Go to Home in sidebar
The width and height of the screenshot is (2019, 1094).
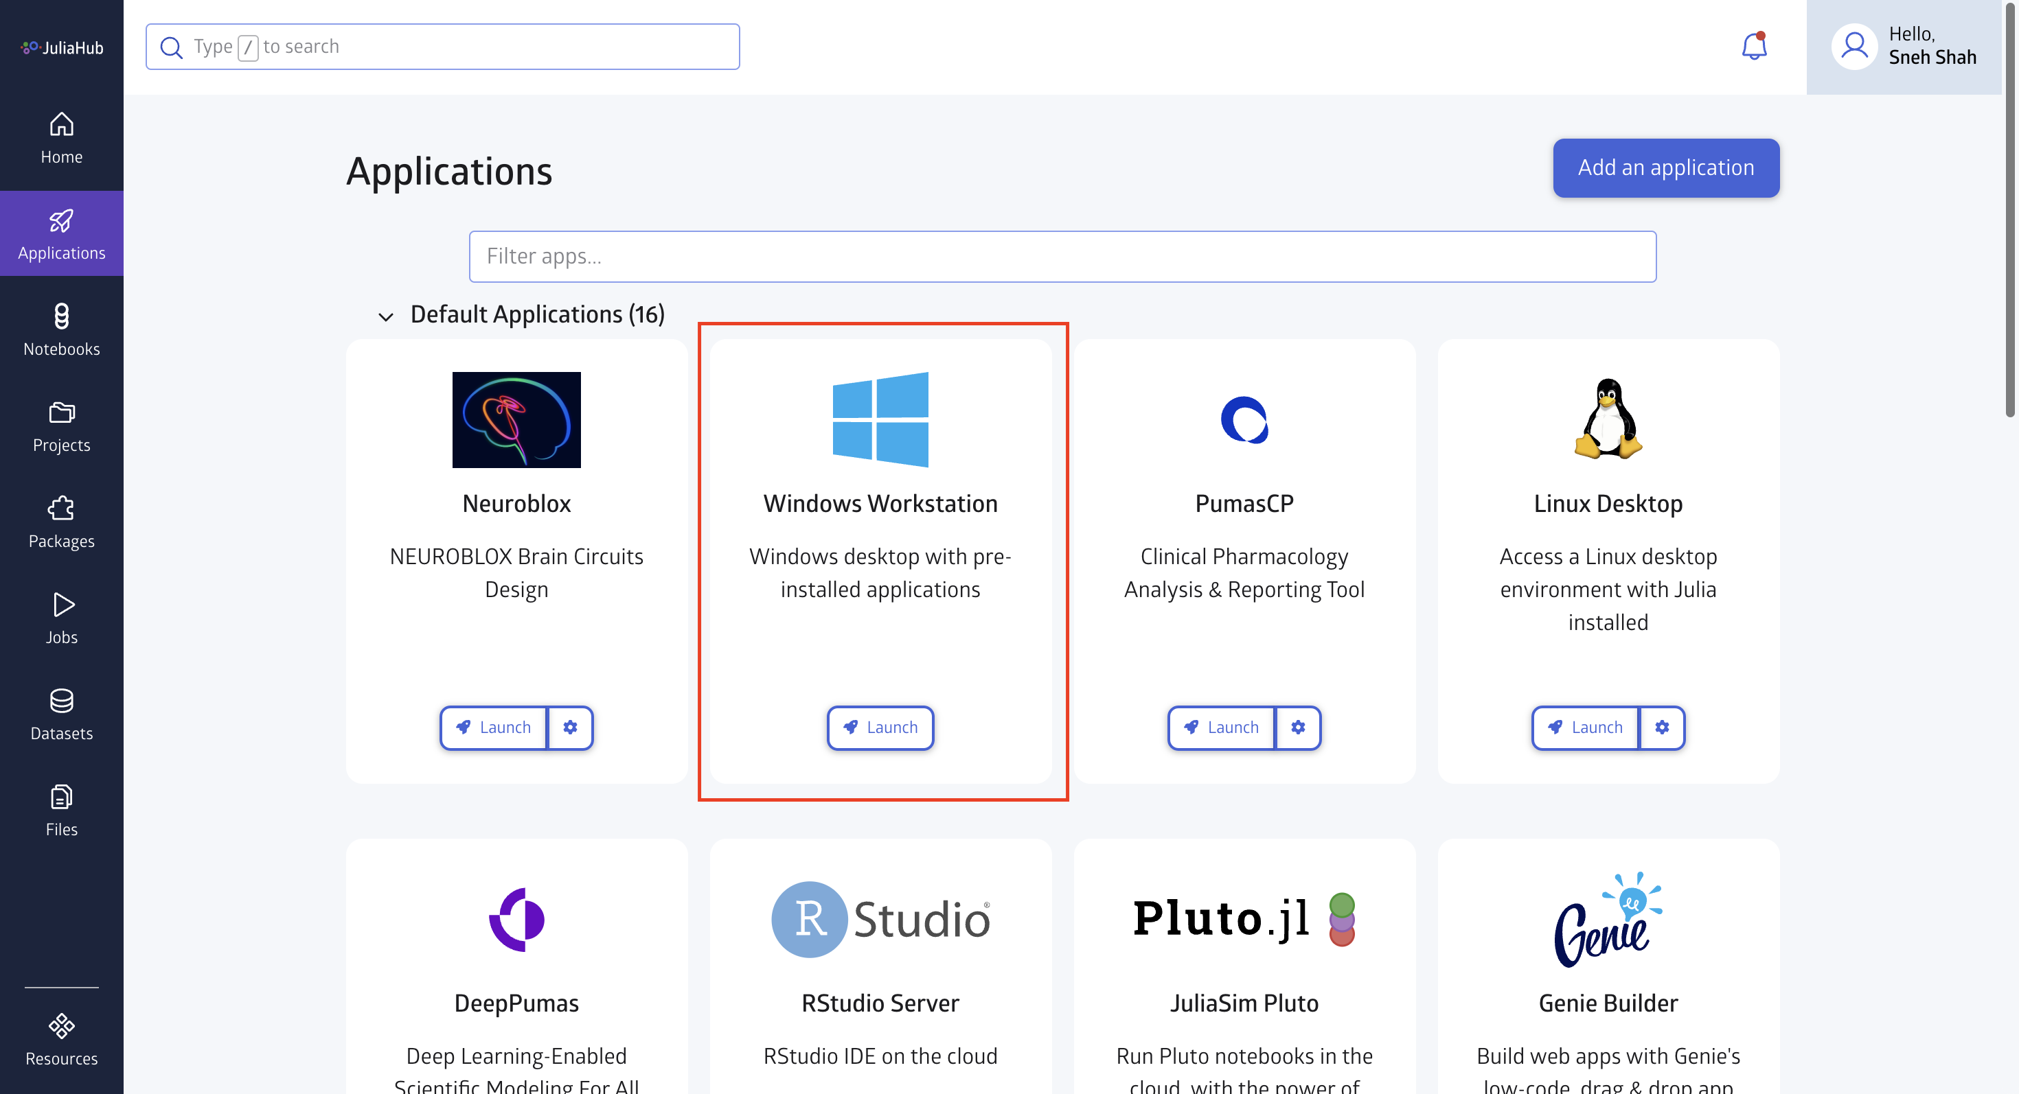tap(62, 139)
